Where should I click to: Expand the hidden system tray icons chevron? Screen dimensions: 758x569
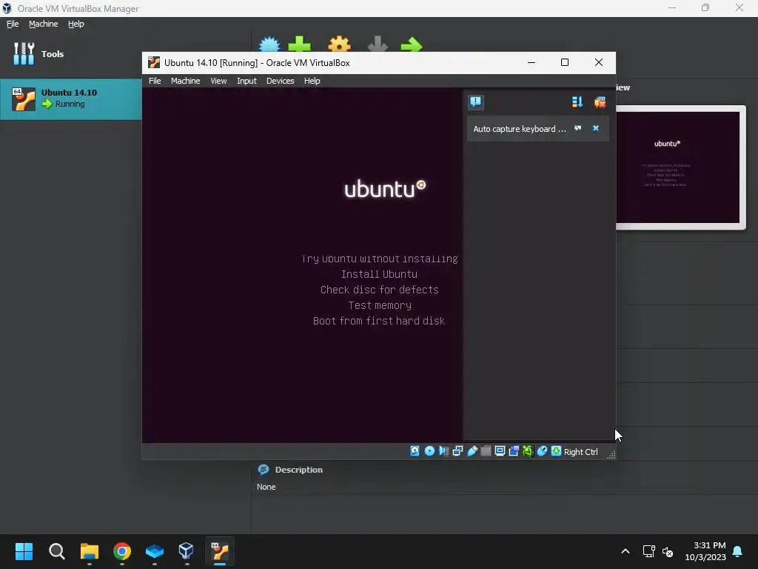(625, 551)
